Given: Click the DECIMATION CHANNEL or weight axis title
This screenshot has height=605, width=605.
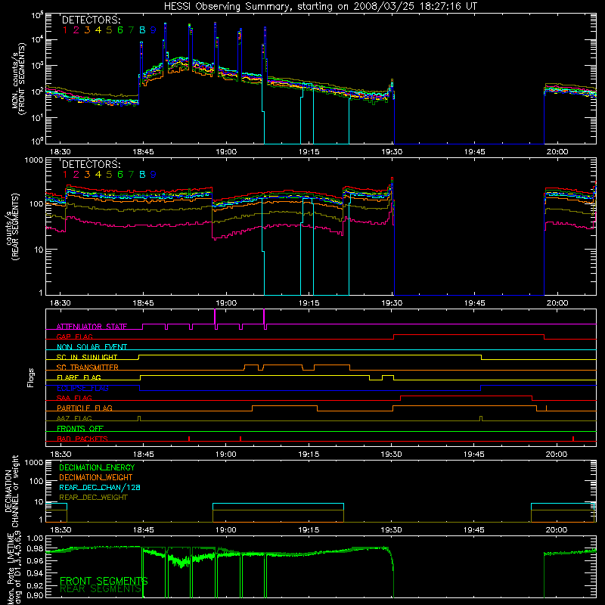Looking at the screenshot, I should click(11, 492).
